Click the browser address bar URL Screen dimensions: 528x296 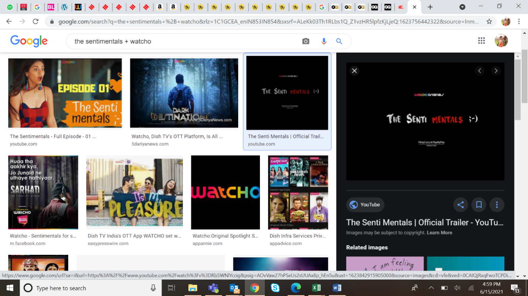coord(268,22)
